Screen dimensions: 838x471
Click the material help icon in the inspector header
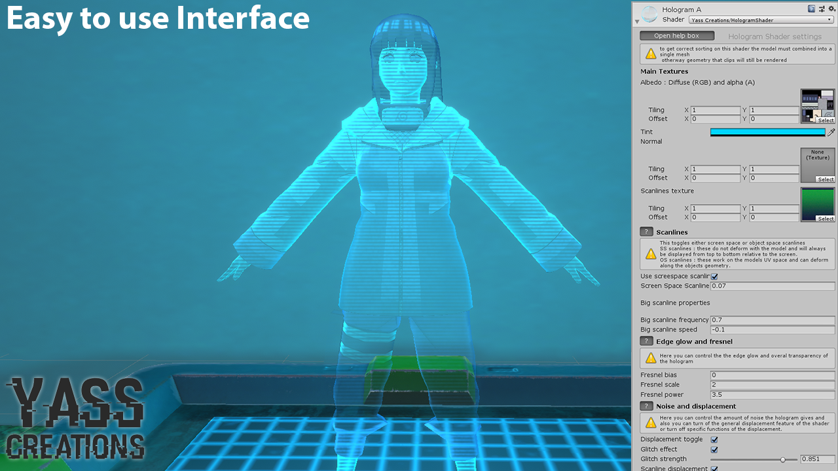click(x=811, y=8)
